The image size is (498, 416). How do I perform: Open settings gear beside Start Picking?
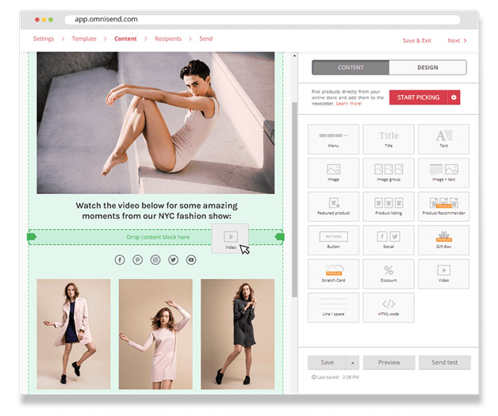(x=454, y=97)
